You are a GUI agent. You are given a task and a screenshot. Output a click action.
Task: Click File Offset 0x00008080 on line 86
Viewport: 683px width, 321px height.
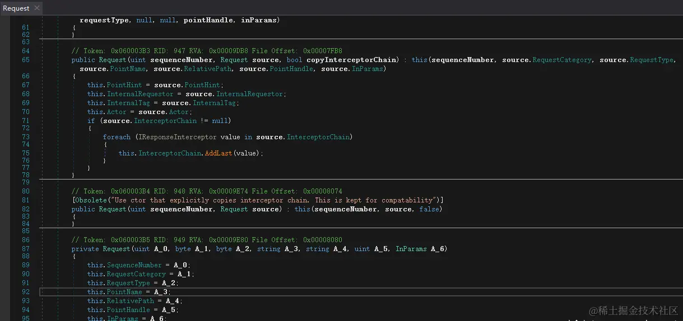[x=322, y=240]
